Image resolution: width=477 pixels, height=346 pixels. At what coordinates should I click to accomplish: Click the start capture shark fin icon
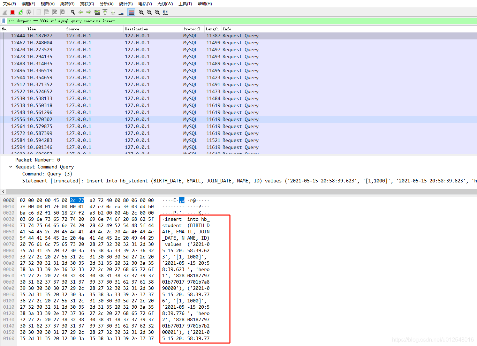5,12
